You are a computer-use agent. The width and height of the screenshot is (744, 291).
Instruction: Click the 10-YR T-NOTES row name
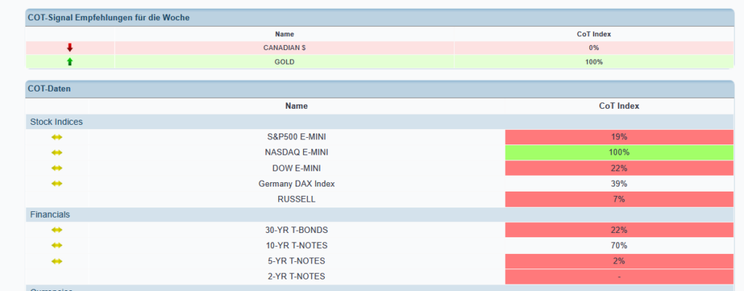(x=296, y=245)
